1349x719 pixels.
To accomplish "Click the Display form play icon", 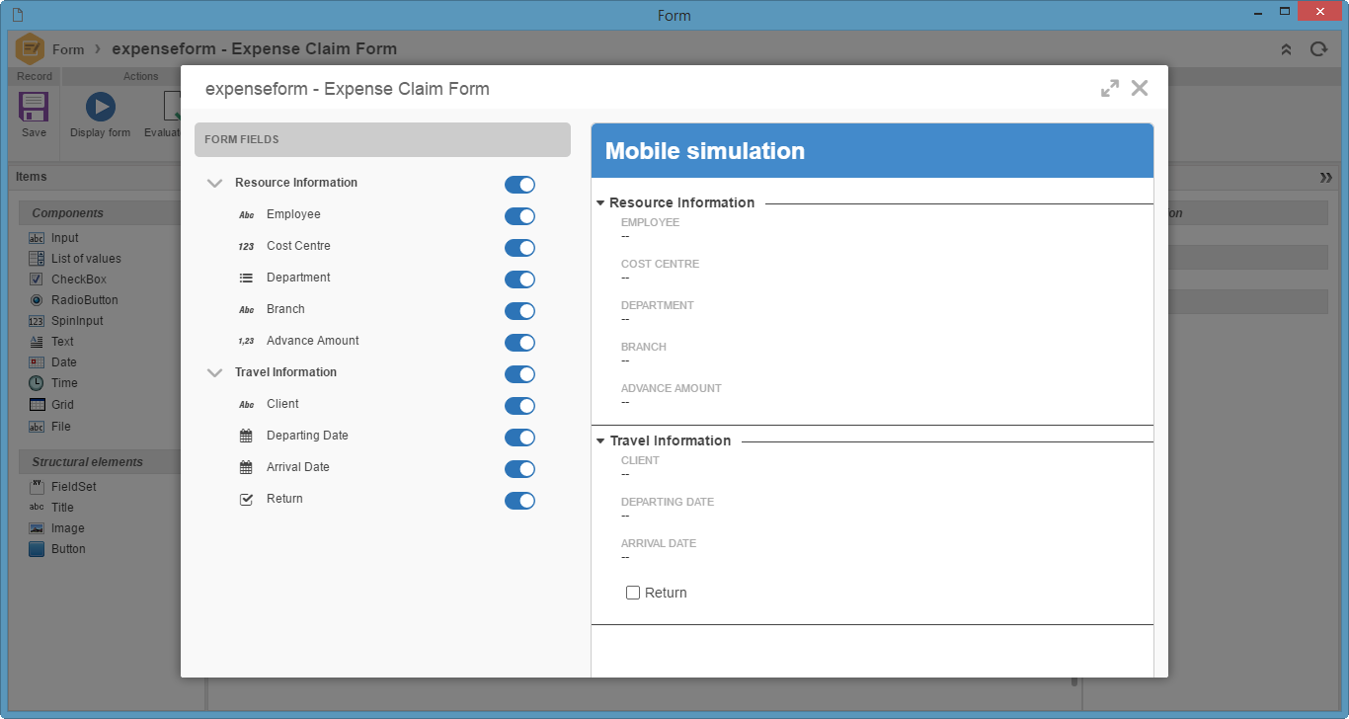I will coord(101,107).
